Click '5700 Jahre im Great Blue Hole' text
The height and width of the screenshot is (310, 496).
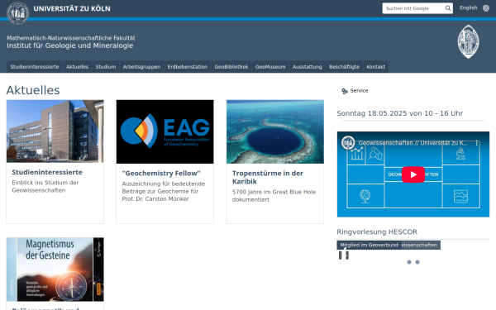(274, 192)
